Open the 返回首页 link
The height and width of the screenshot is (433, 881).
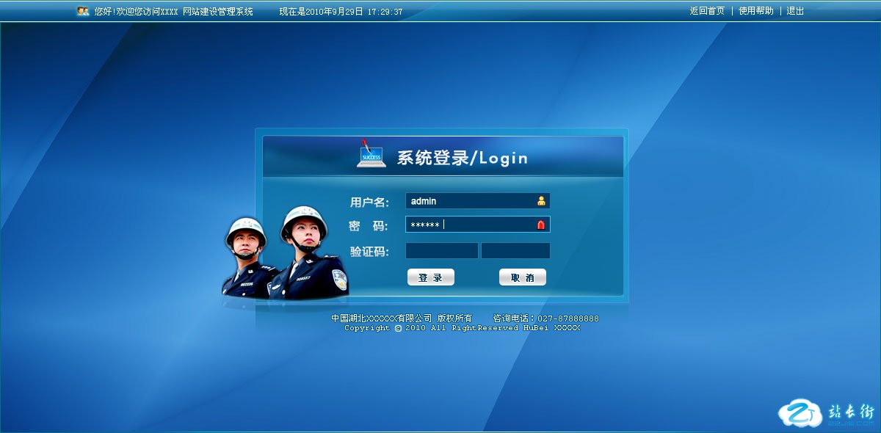point(707,11)
